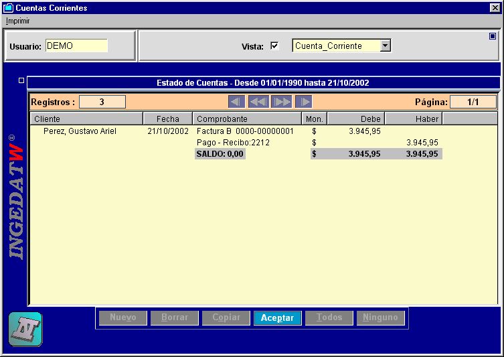The width and height of the screenshot is (504, 357).
Task: Close the Cuentas Corrientes window
Action: [x=495, y=8]
